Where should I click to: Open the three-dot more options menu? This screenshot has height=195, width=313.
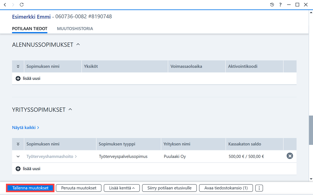[x=259, y=188]
